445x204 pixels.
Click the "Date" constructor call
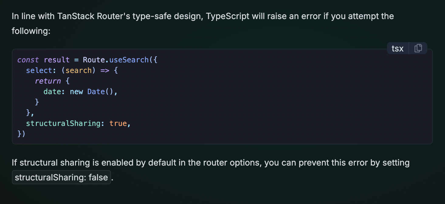point(96,91)
